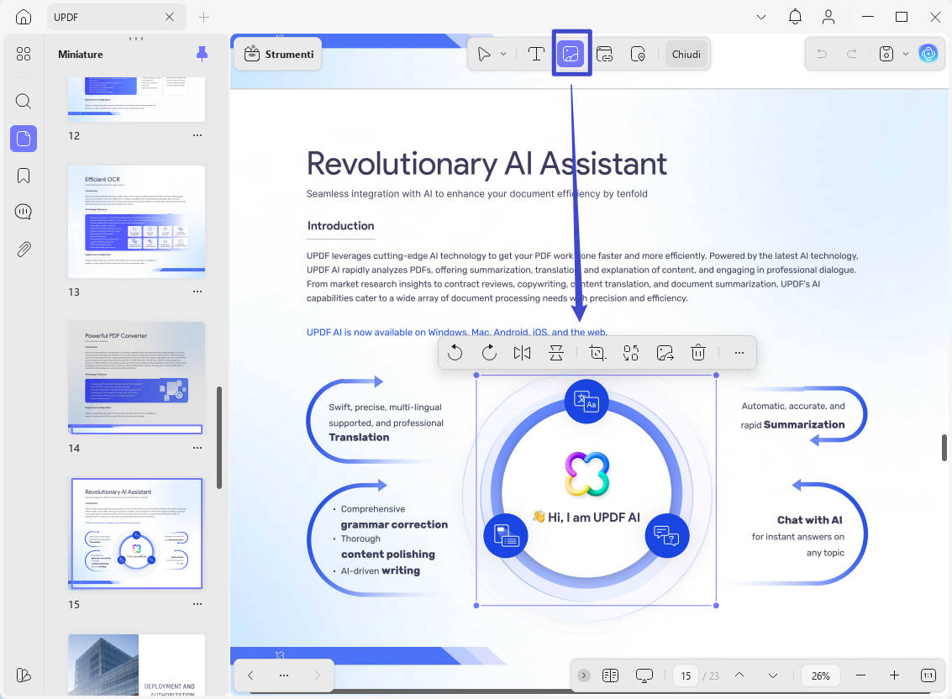Open the bottom-left navigation more options
Viewport: 952px width, 699px height.
pos(283,675)
